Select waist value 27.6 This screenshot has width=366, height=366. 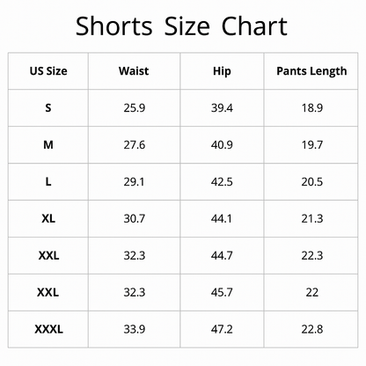click(135, 145)
